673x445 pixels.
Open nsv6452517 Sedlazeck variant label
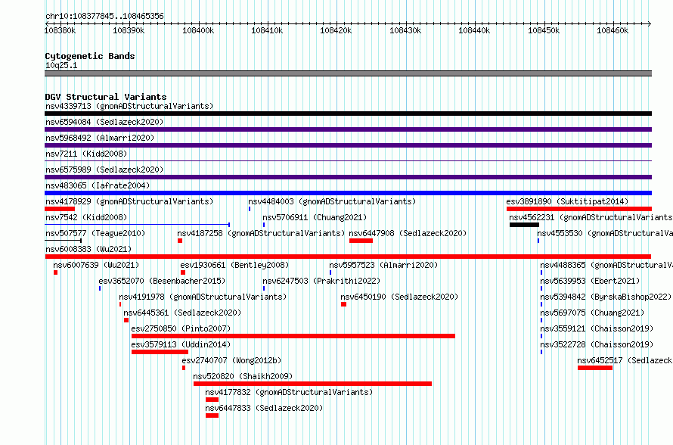coord(625,360)
